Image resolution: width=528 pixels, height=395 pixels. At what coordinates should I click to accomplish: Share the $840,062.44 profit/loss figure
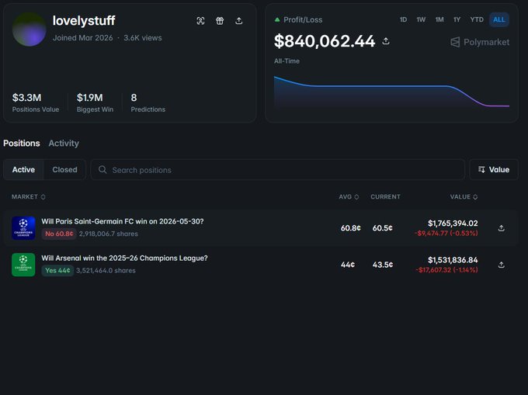386,41
